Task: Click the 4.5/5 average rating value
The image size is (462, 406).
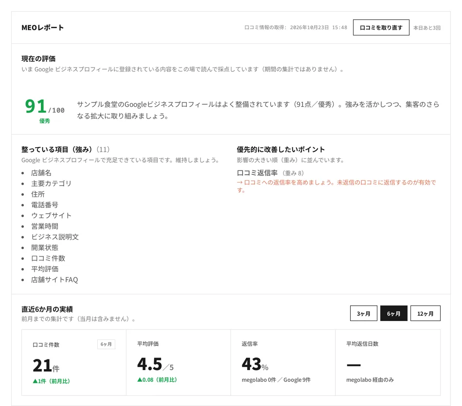Action: 155,364
